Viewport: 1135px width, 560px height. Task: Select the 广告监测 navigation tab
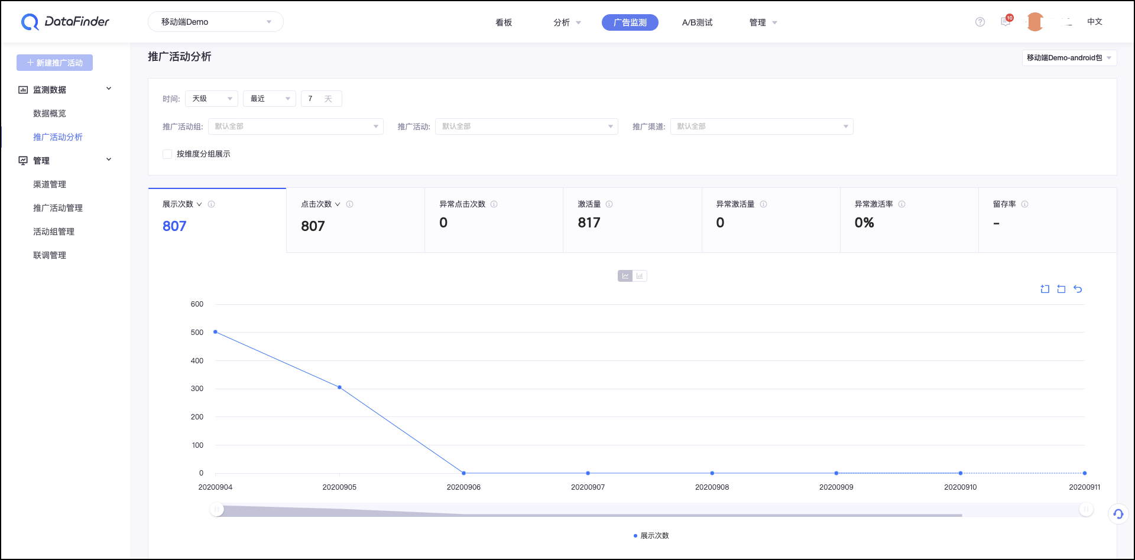pyautogui.click(x=630, y=22)
